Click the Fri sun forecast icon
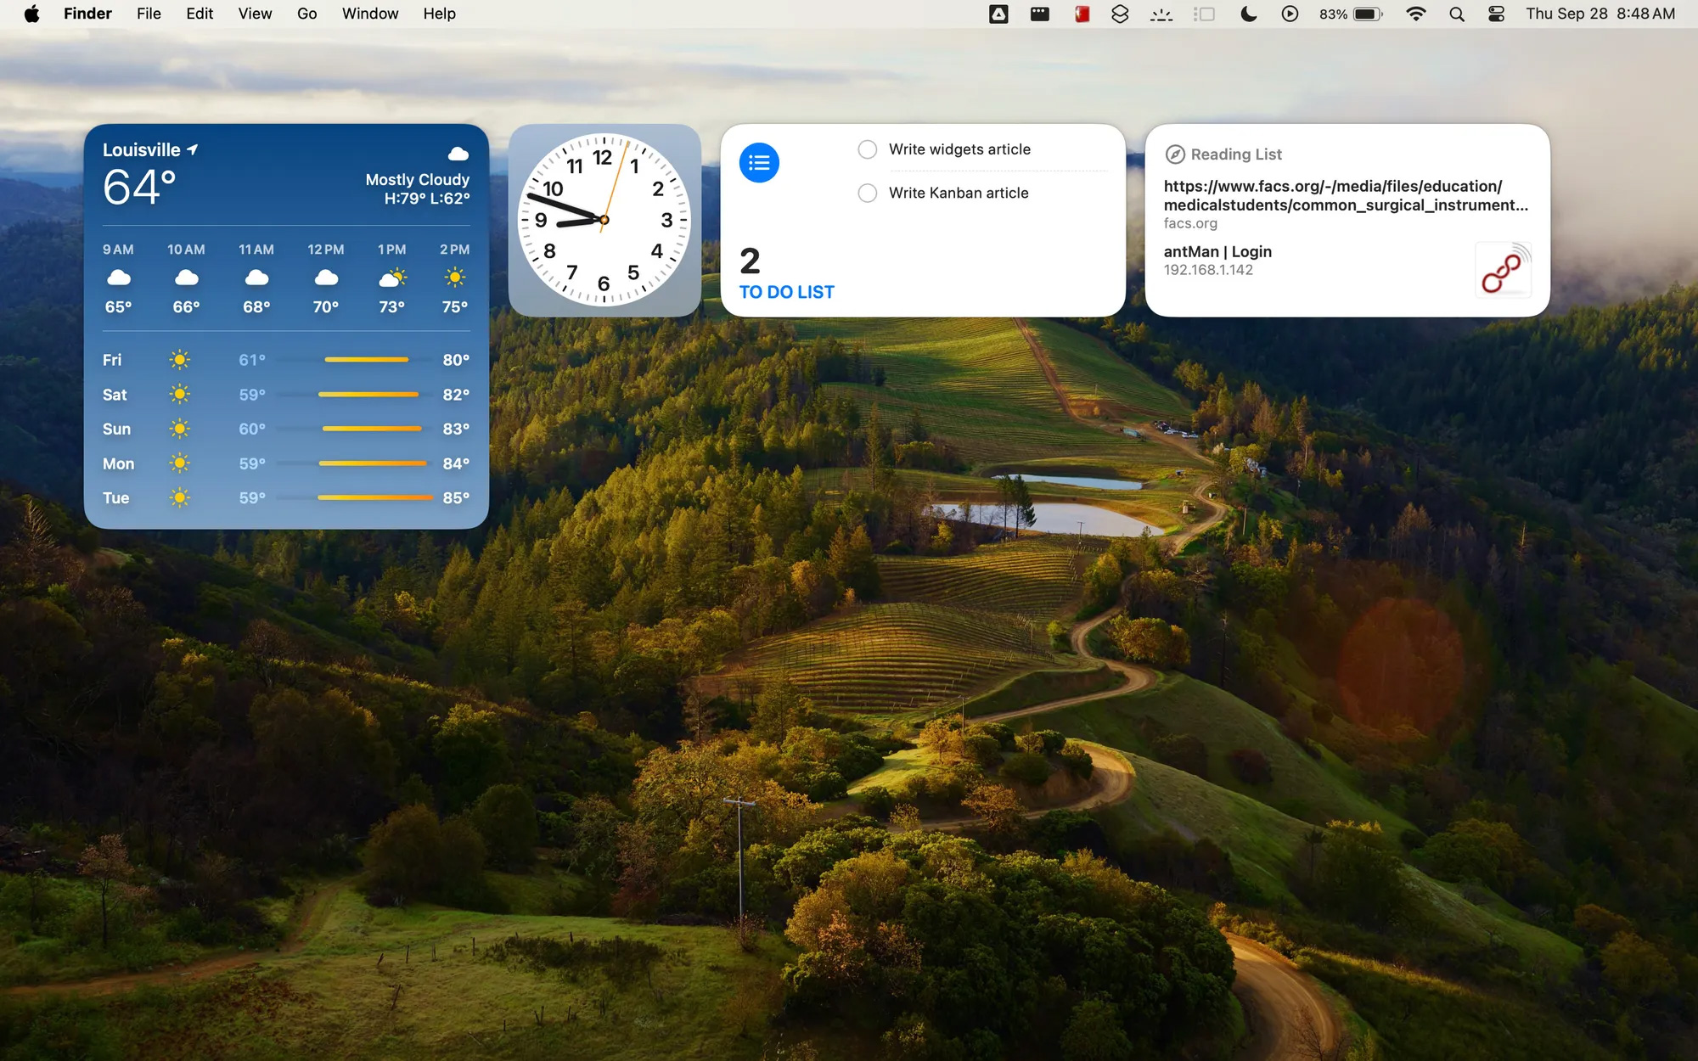 [179, 360]
